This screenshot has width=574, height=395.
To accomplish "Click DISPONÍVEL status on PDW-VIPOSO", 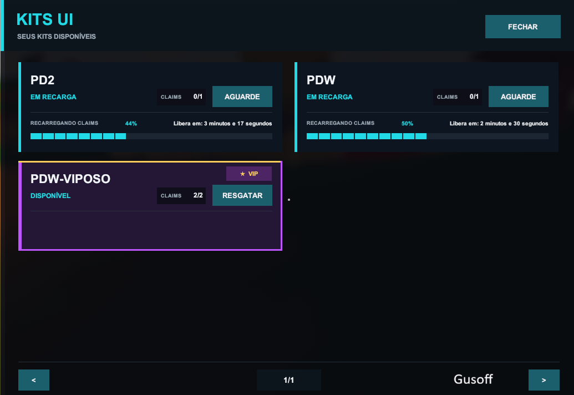I will coord(50,195).
